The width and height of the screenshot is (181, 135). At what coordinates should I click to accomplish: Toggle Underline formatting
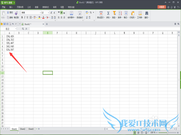click(28, 17)
